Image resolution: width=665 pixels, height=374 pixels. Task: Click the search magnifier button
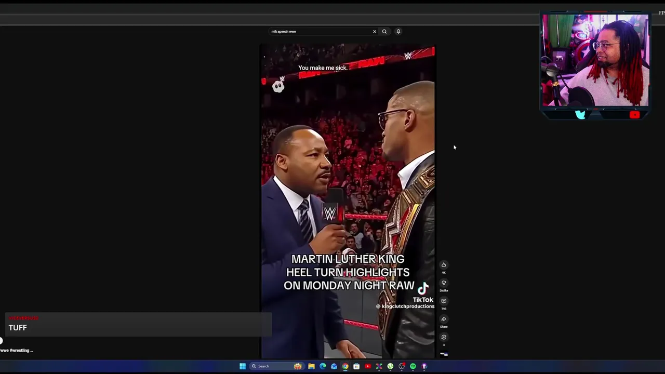pos(384,31)
